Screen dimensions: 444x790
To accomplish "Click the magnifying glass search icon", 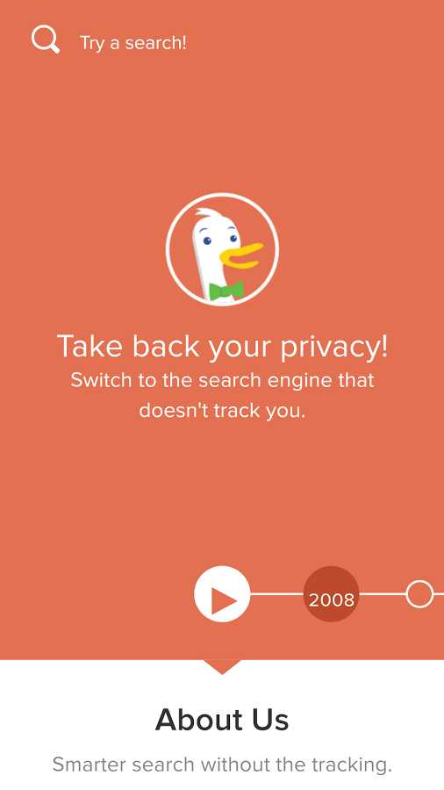I will (46, 39).
